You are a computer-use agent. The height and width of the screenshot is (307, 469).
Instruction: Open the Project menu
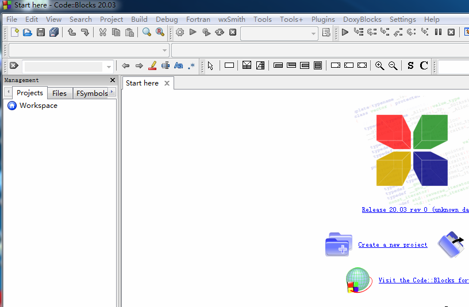click(x=112, y=20)
